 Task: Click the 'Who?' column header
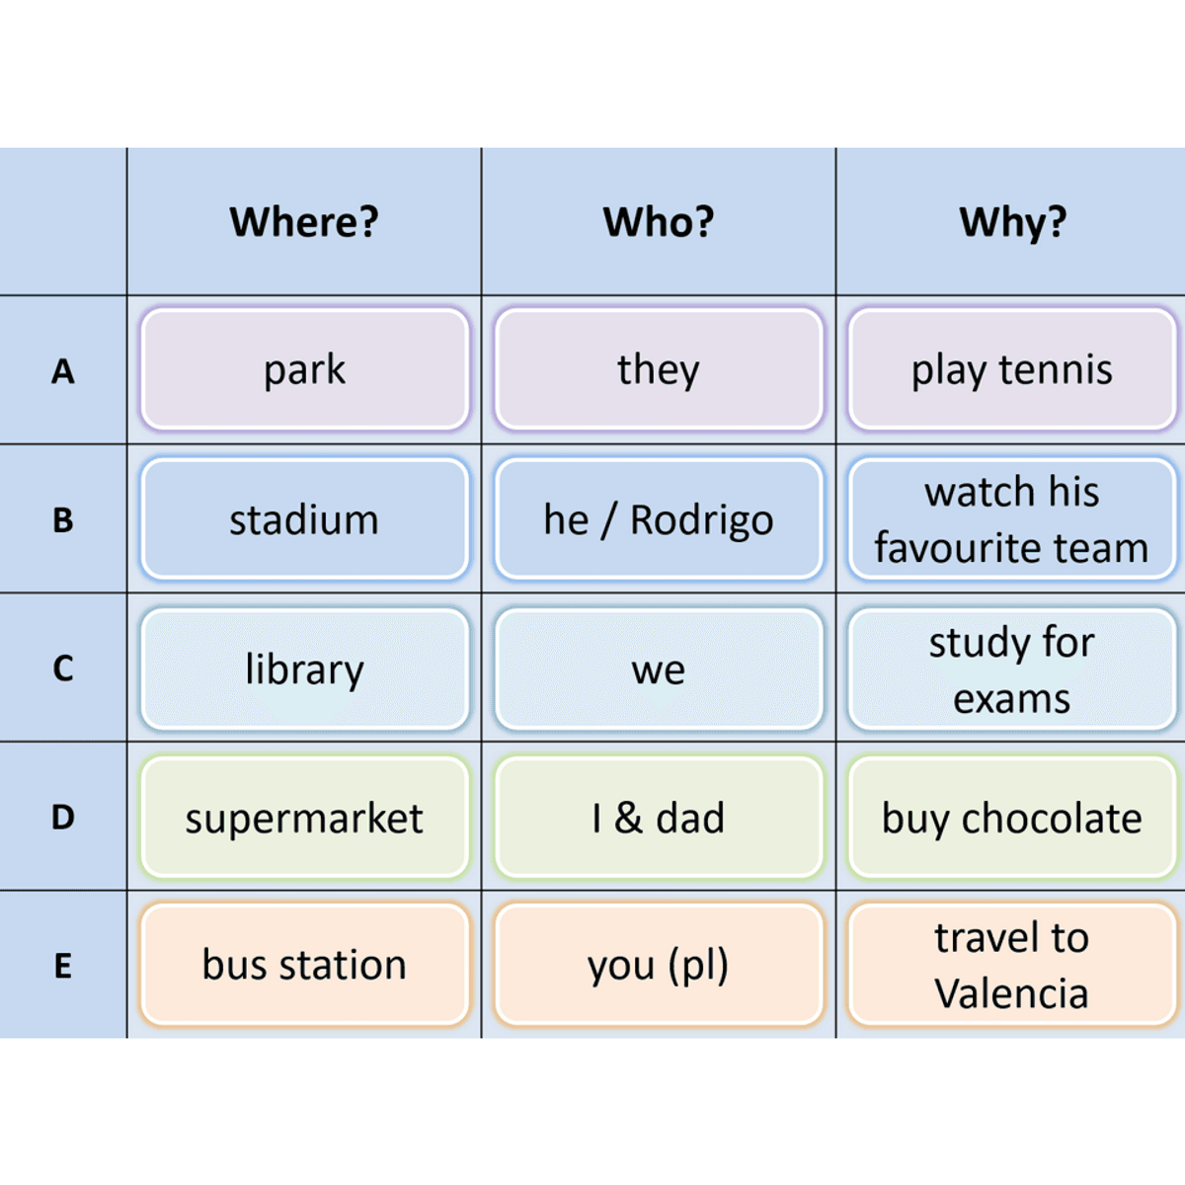[x=659, y=221]
